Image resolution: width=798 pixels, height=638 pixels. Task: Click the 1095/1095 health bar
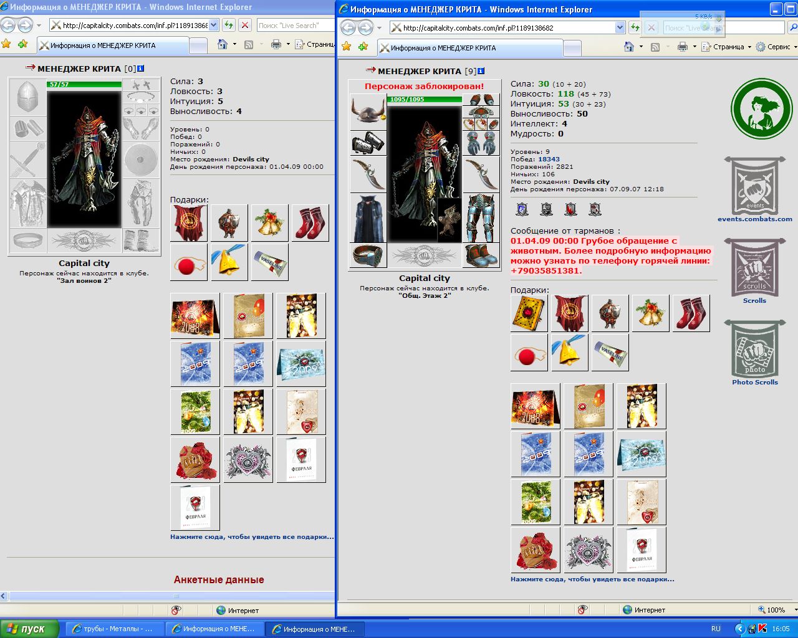click(x=425, y=99)
